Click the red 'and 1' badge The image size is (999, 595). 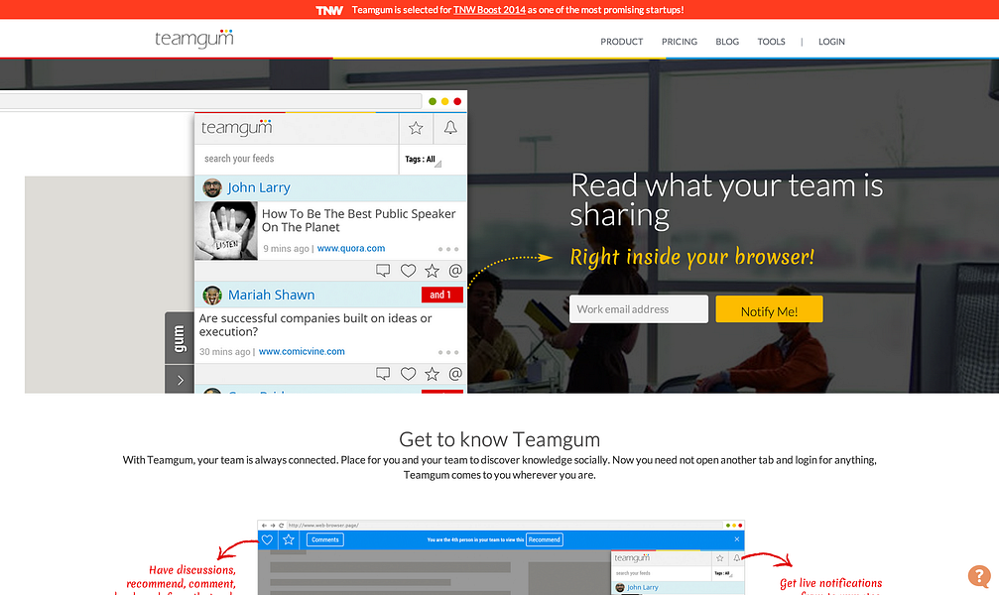click(442, 295)
